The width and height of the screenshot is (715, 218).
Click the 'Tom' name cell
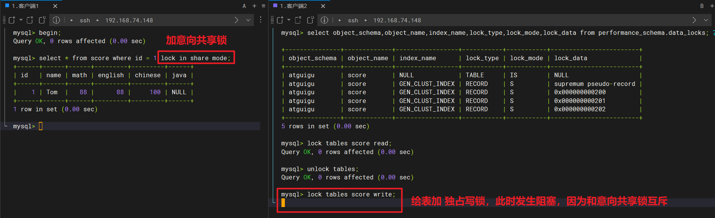tap(52, 92)
